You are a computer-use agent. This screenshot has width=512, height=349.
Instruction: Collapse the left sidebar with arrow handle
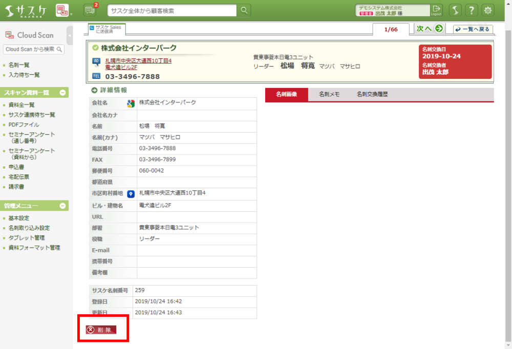point(70,35)
